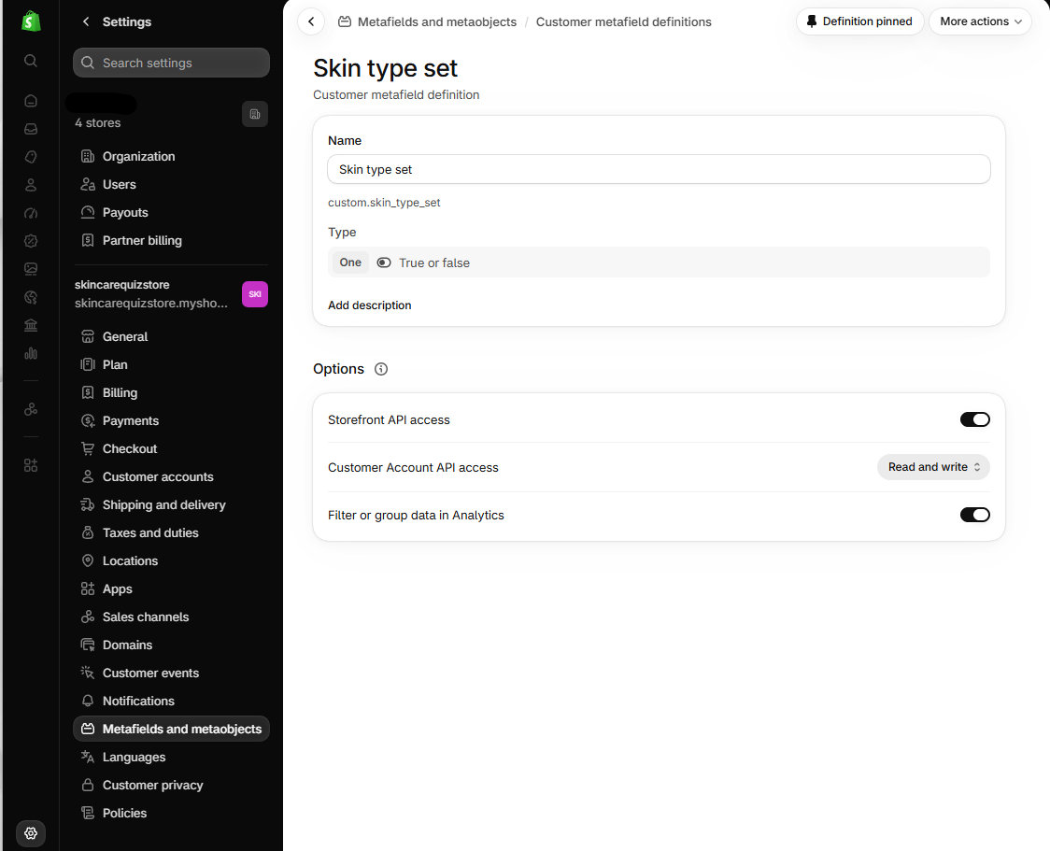Go to Home icon in rail
Viewport: 1050px width, 851px height.
[x=31, y=101]
